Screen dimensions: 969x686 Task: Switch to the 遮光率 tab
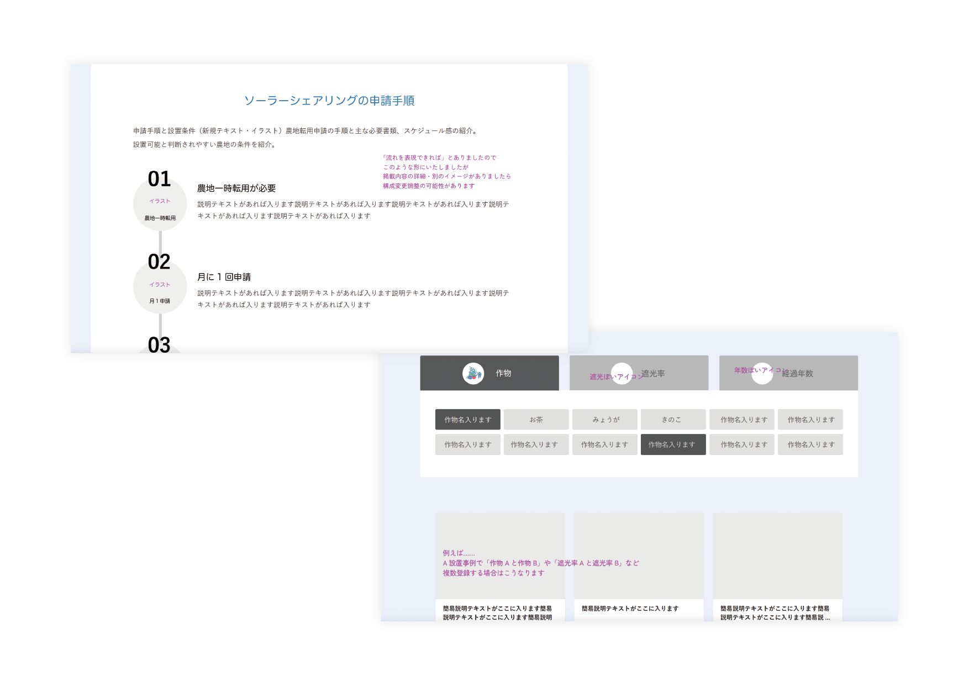[x=652, y=374]
